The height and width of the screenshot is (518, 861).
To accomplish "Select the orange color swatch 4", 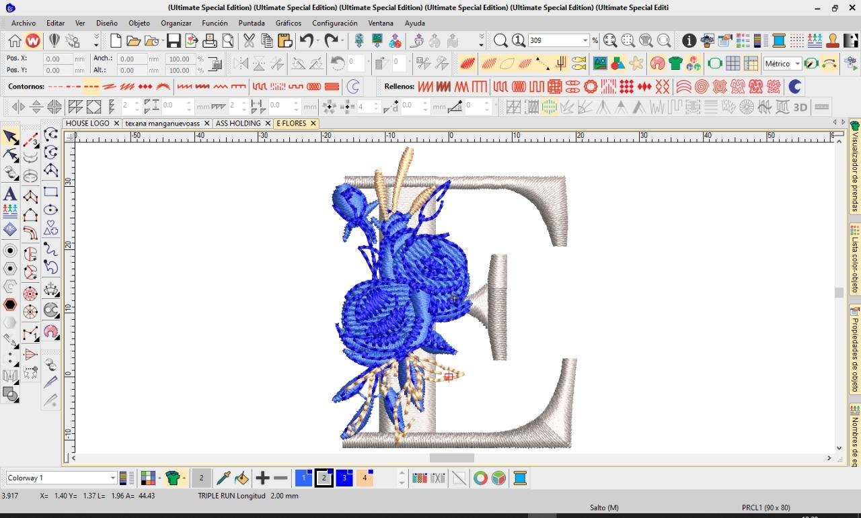I will coord(365,478).
